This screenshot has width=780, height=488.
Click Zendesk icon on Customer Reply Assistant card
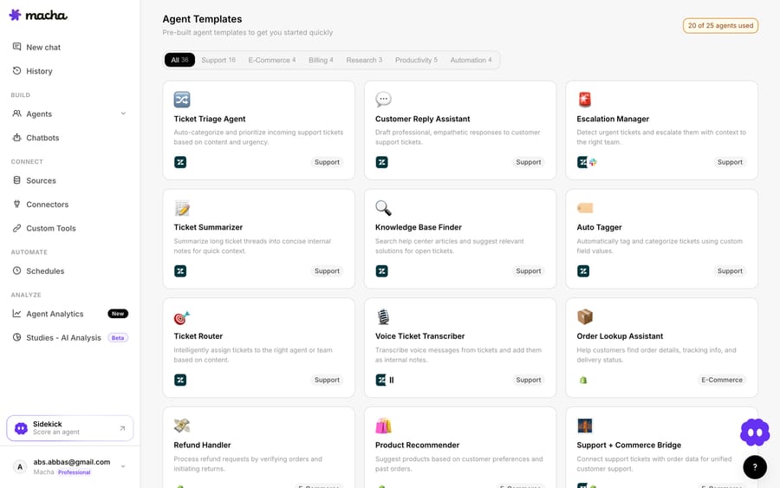click(x=381, y=162)
